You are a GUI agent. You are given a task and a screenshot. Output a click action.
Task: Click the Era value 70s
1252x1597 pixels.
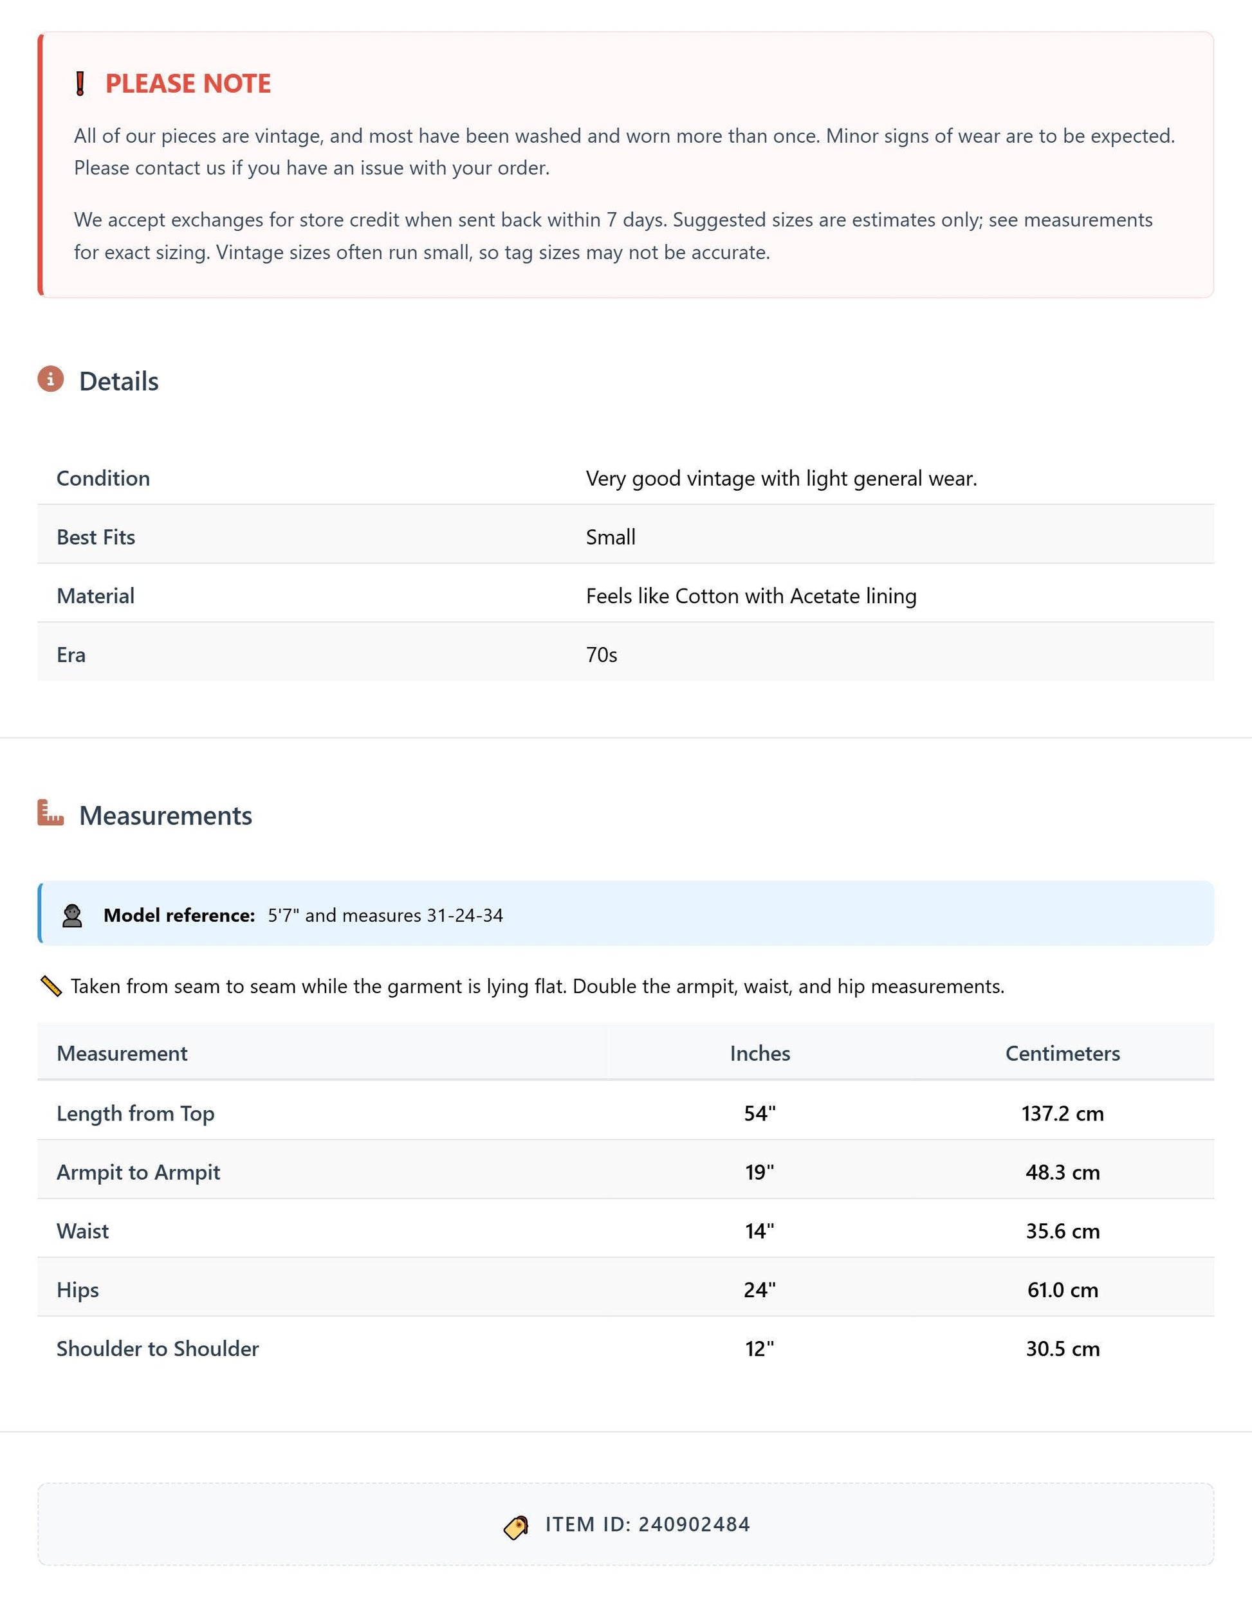pos(602,655)
